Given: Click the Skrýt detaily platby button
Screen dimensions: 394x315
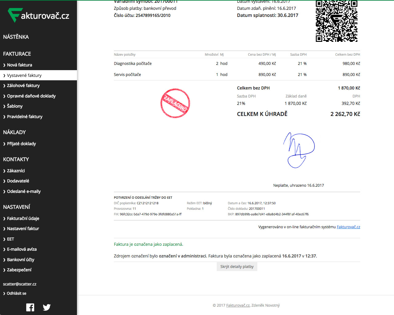Looking at the screenshot, I should (237, 266).
